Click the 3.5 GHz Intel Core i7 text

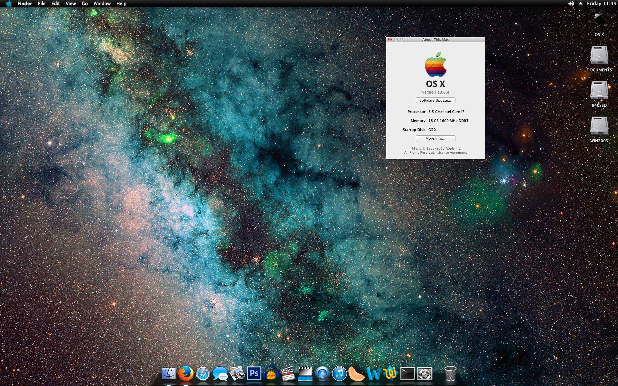point(446,112)
